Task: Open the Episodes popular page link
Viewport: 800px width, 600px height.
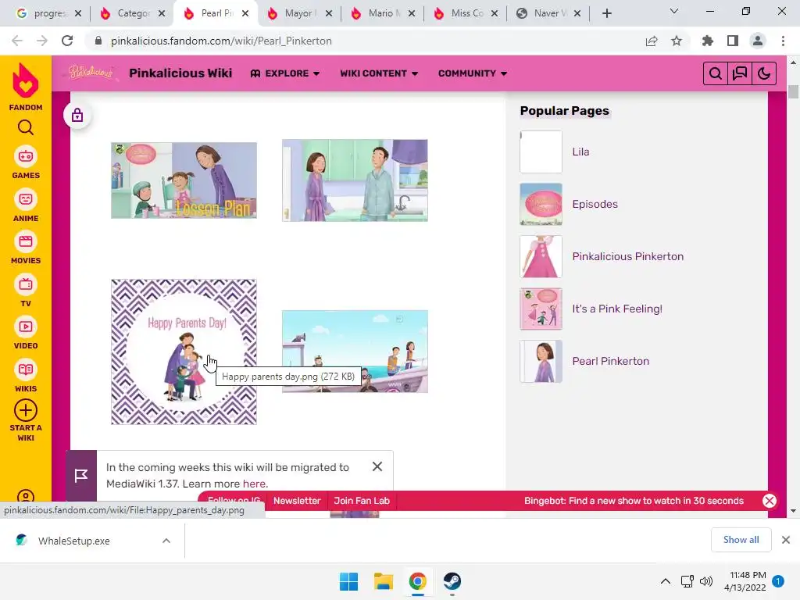Action: coord(595,204)
